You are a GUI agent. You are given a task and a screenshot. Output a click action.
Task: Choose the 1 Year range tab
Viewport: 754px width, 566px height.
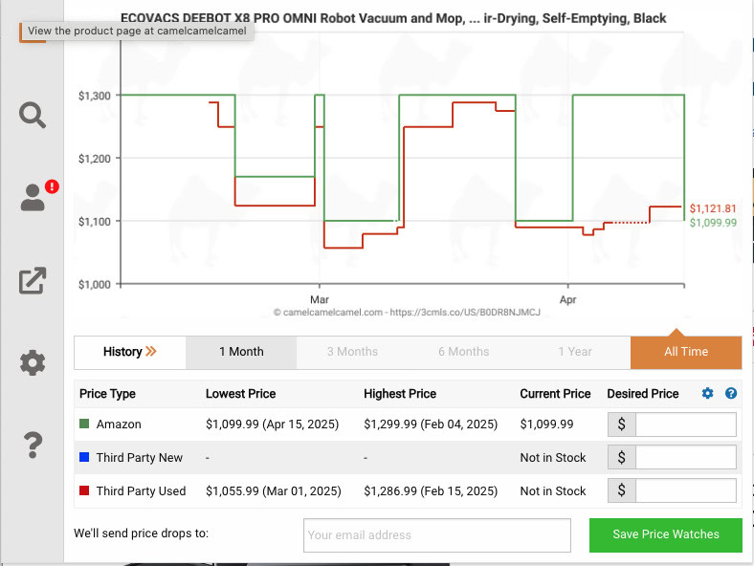click(574, 352)
